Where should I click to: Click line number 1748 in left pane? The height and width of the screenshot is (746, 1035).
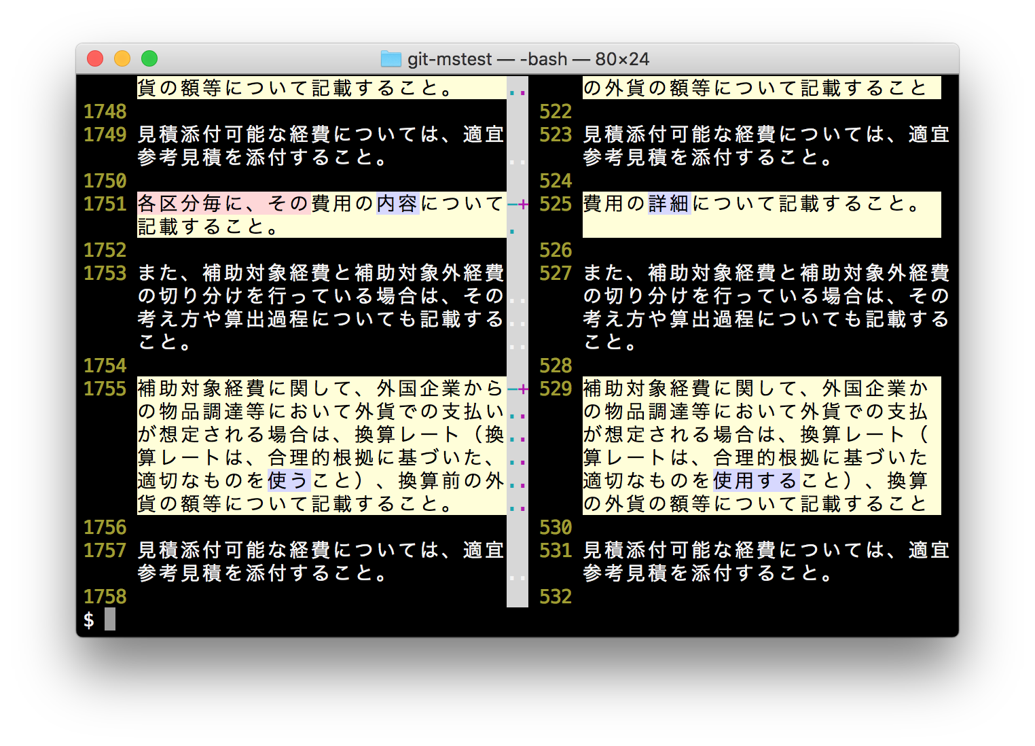pyautogui.click(x=105, y=111)
